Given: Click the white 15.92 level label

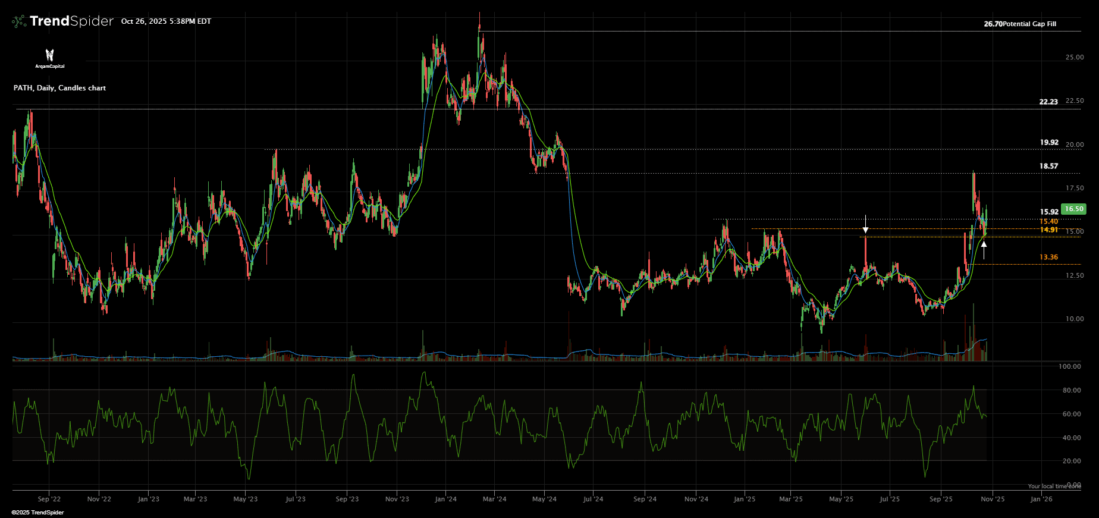Looking at the screenshot, I should tap(1049, 212).
